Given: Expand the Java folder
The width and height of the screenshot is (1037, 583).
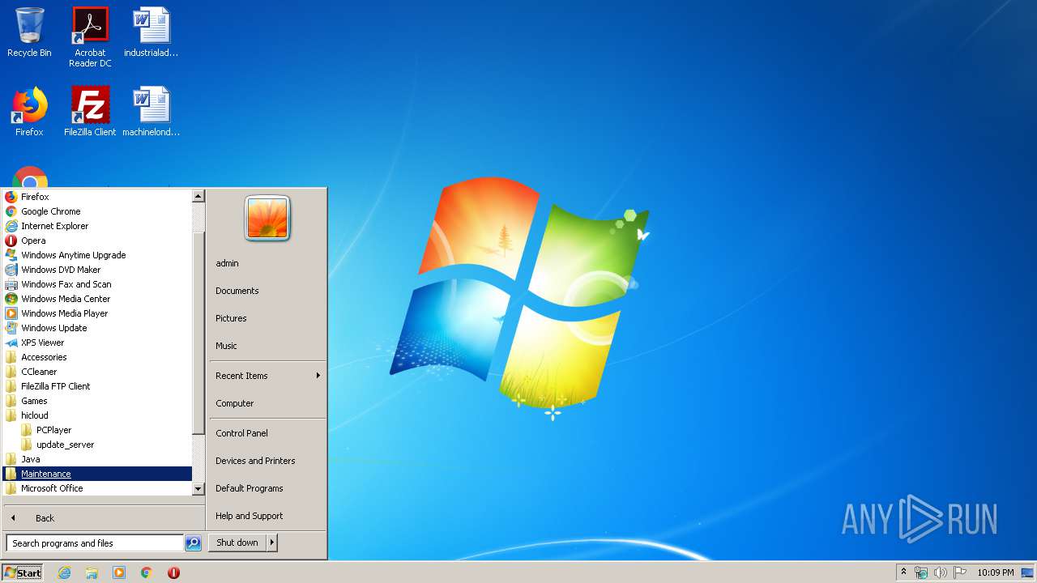Looking at the screenshot, I should pos(97,459).
